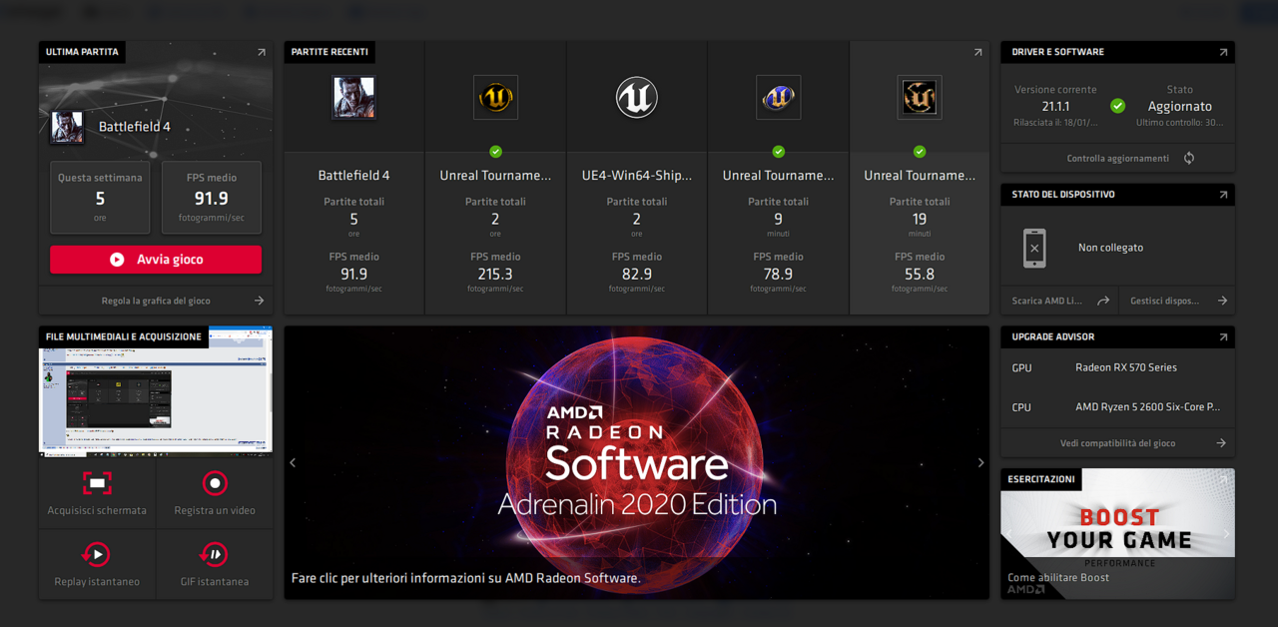Click the share arrow next to Scarica AMD Link
Screen dimensions: 1278x627
(1103, 301)
